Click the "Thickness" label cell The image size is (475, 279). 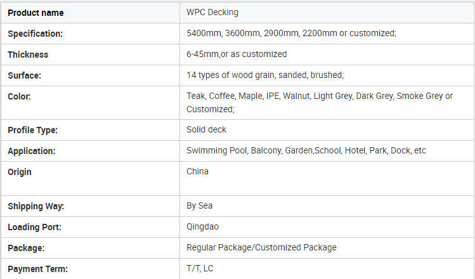coord(28,55)
